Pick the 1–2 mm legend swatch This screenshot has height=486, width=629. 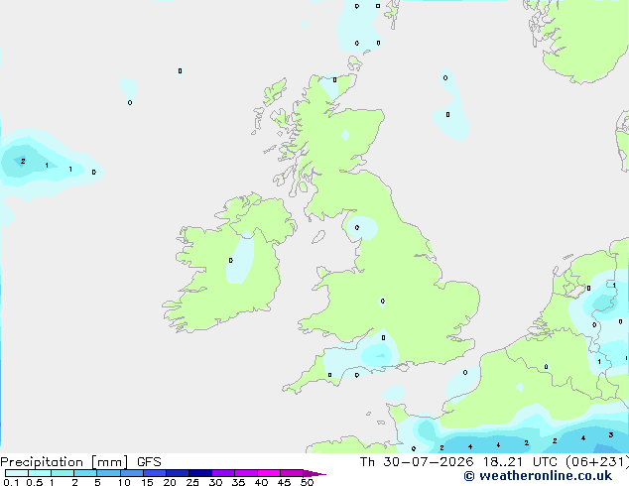tap(63, 473)
